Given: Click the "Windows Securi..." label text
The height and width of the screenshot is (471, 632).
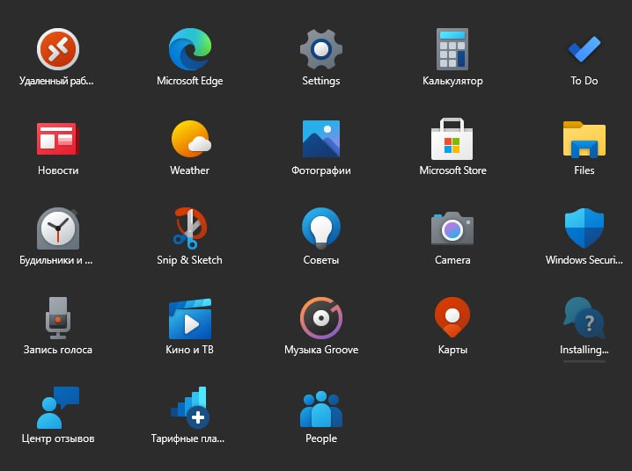Looking at the screenshot, I should [584, 260].
